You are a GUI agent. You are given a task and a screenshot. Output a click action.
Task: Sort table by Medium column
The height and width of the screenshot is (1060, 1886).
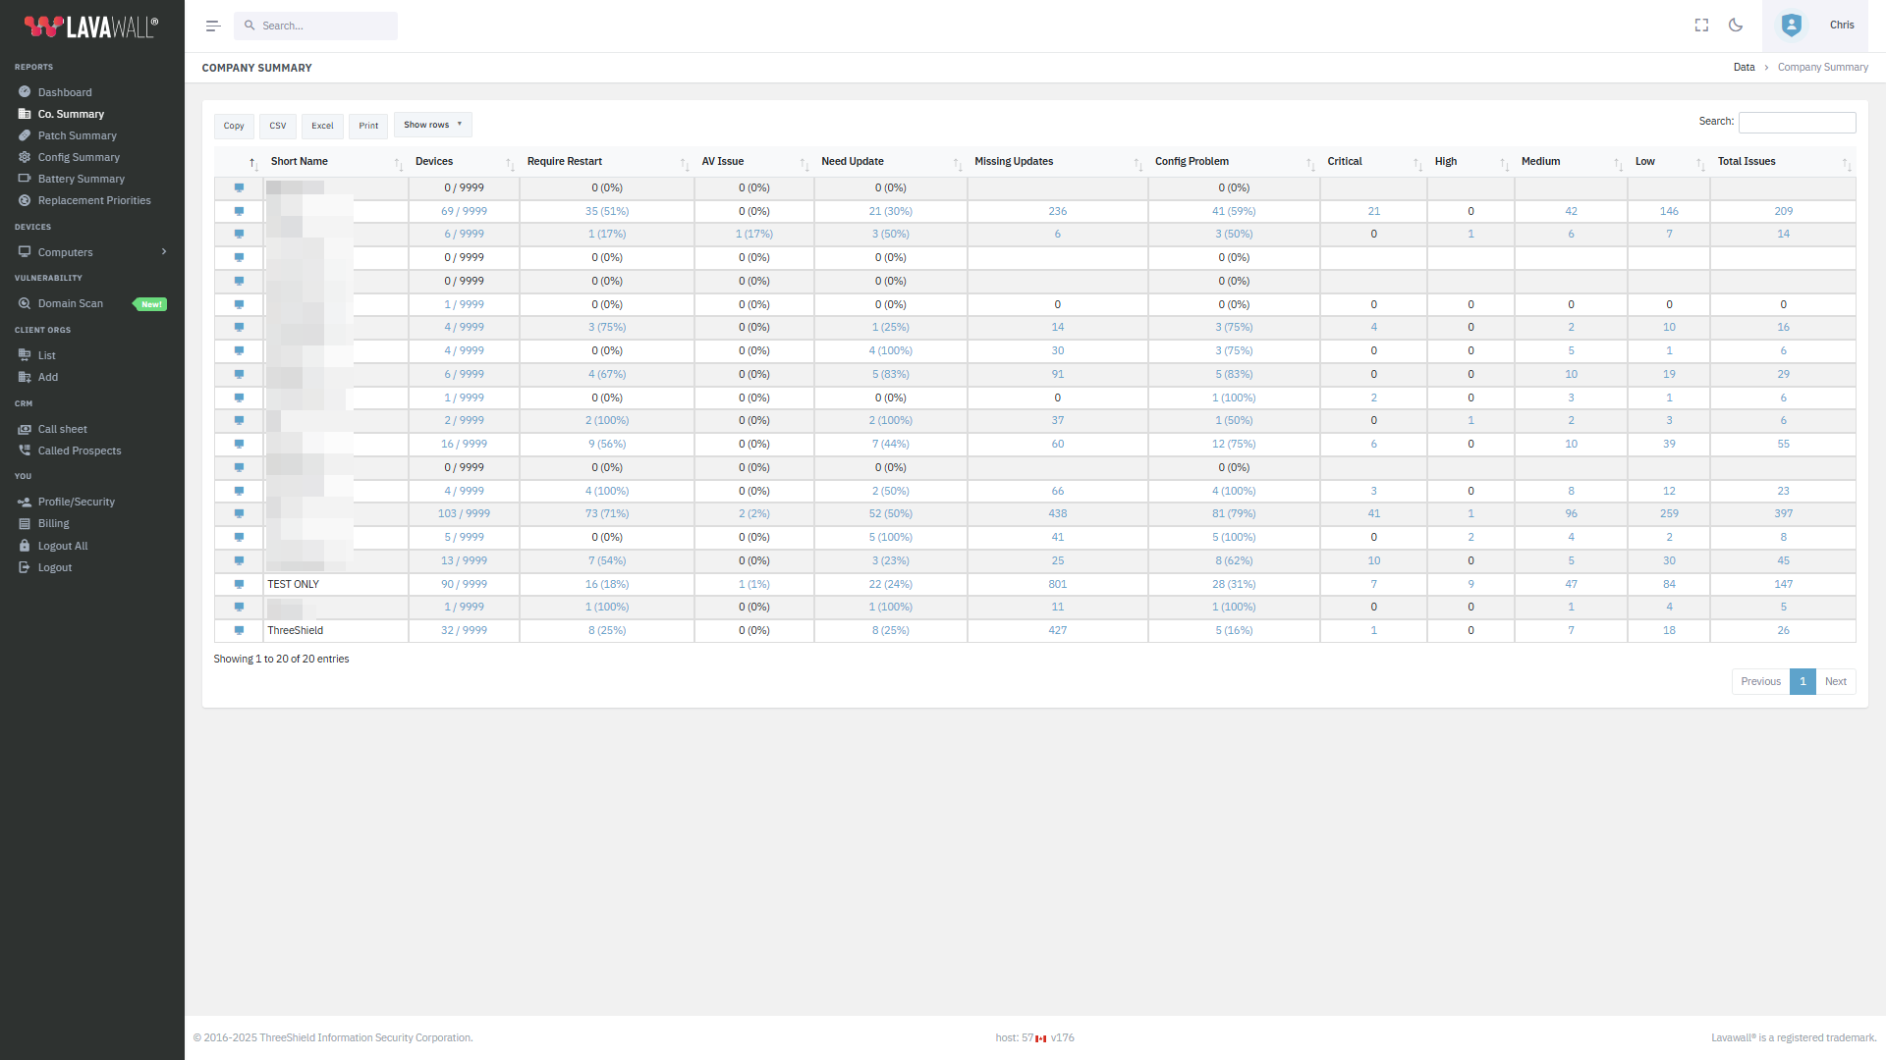[1571, 162]
